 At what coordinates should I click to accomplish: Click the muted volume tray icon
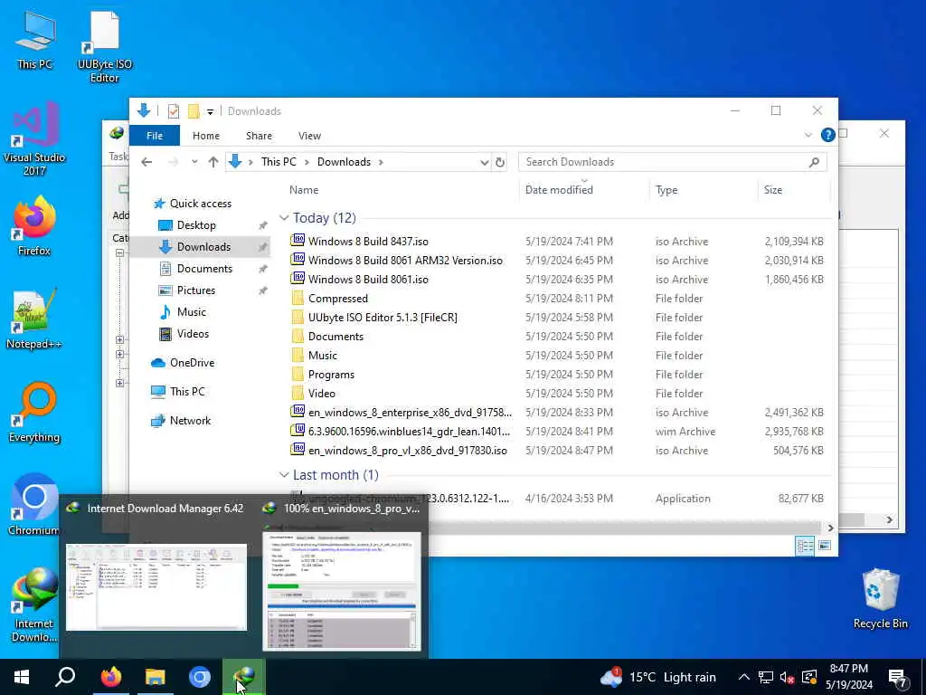tap(787, 677)
